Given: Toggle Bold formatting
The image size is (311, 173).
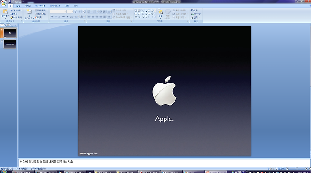Looking at the screenshot, I should pyautogui.click(x=51, y=16).
